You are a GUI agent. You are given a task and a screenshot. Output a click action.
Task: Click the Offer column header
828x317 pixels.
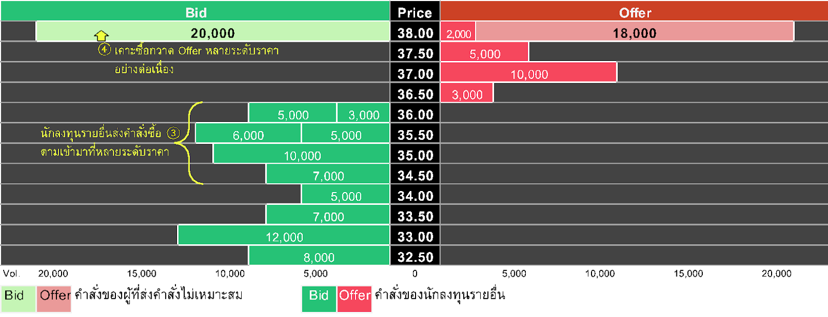(634, 11)
